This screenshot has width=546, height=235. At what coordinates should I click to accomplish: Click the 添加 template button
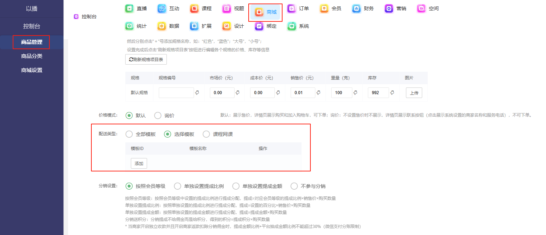coord(139,163)
